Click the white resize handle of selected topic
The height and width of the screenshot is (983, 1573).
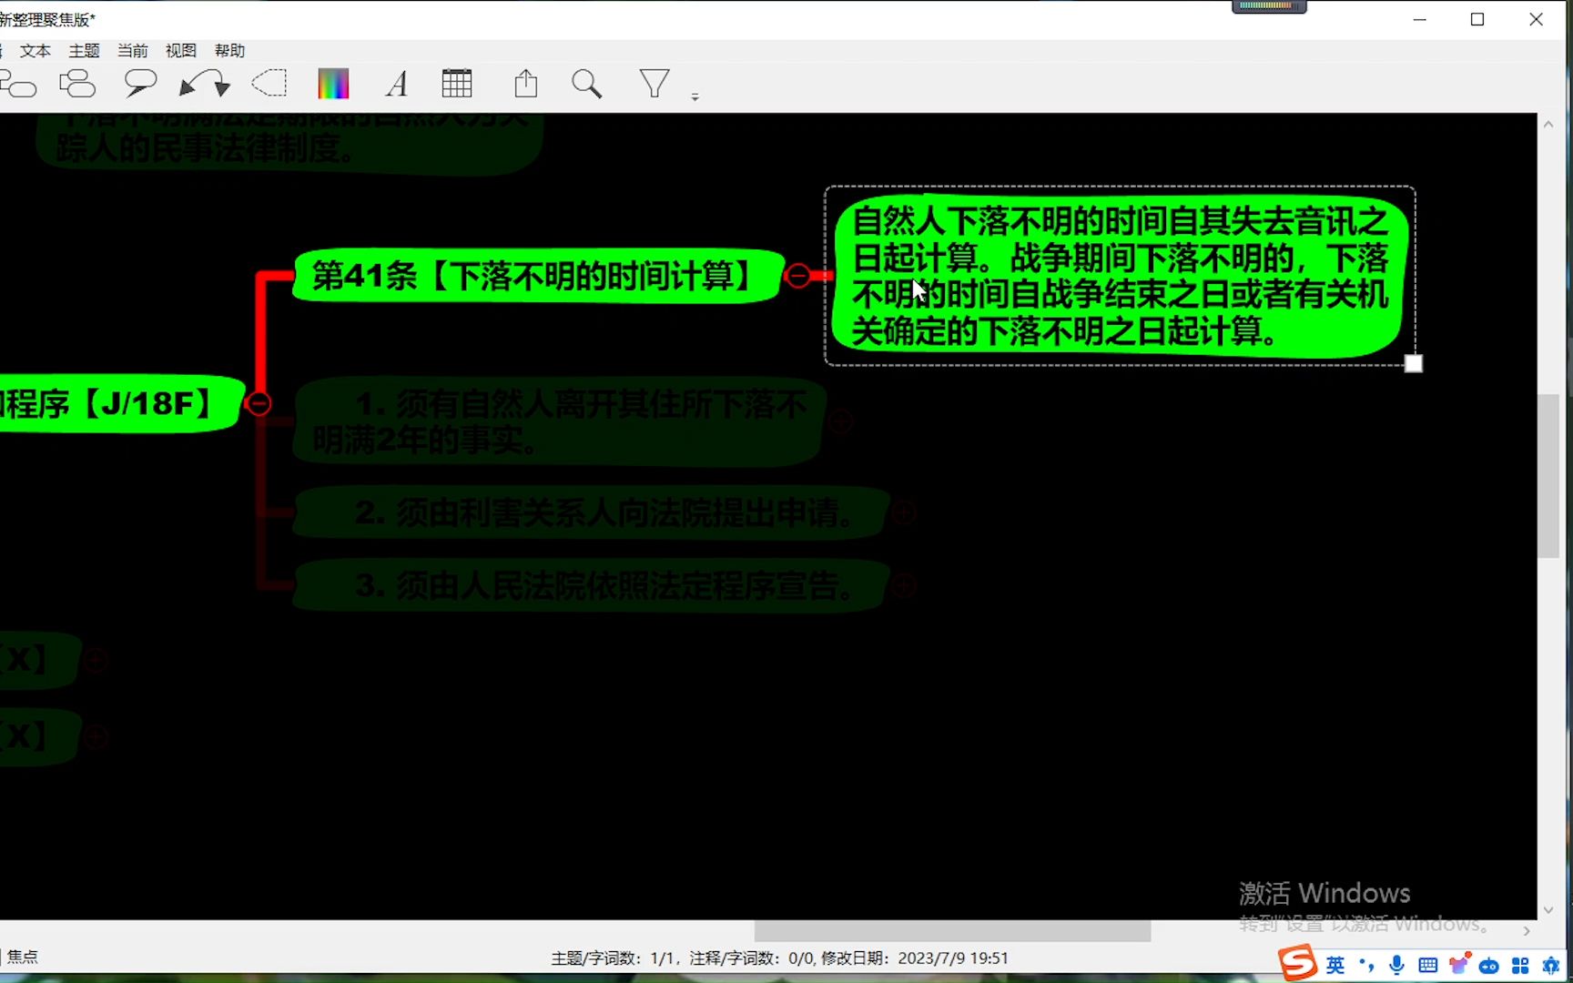tap(1414, 364)
